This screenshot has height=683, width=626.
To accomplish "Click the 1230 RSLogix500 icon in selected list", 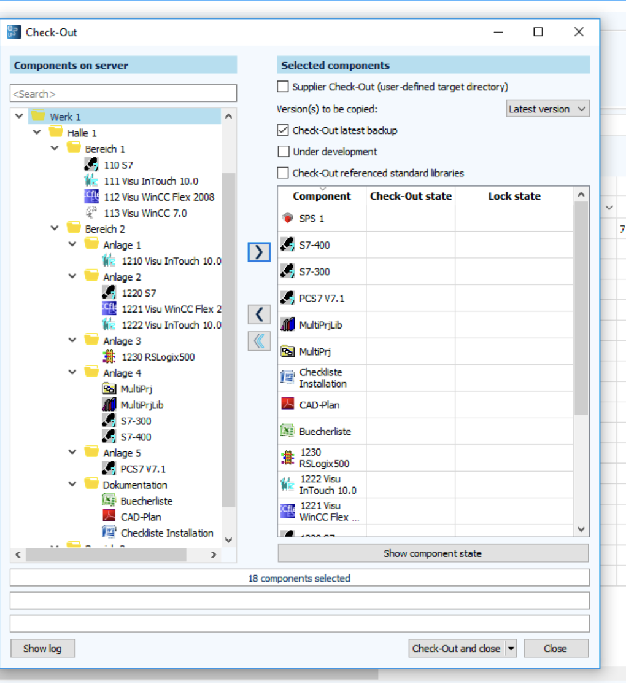I will click(x=287, y=458).
